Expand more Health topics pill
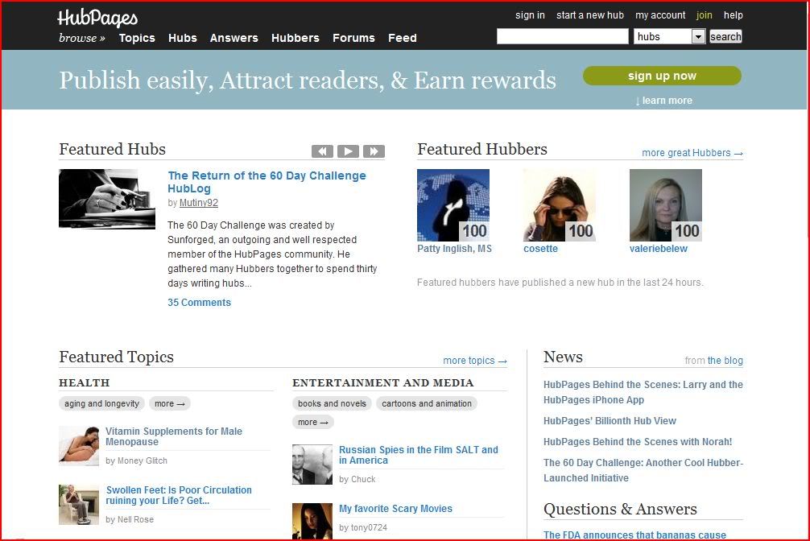Viewport: 810px width, 541px height. [x=169, y=403]
